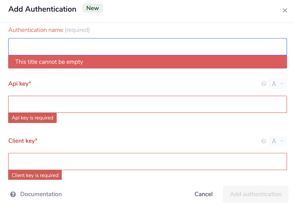The width and height of the screenshot is (294, 207).
Task: Click the 'This title cannot be empty' error banner
Action: pos(147,62)
